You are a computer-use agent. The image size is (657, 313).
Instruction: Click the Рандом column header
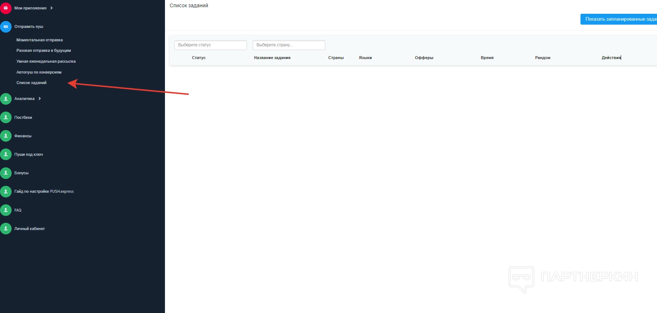click(543, 58)
